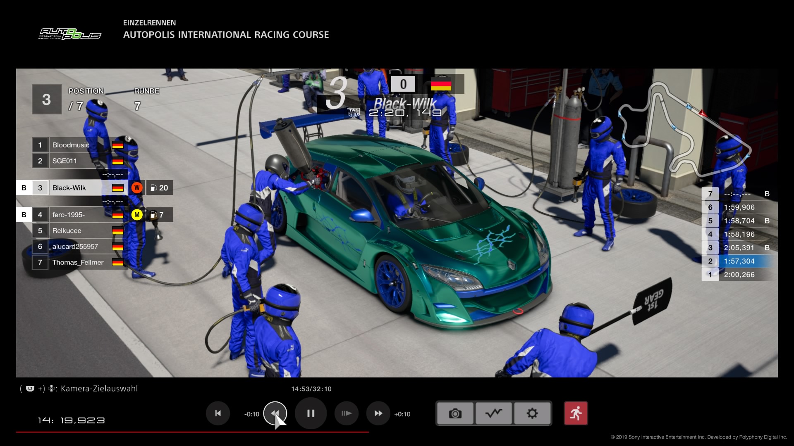Screen dimensions: 794x446
Task: Click highlighted lap 2 time 1:57,304
Action: click(739, 261)
